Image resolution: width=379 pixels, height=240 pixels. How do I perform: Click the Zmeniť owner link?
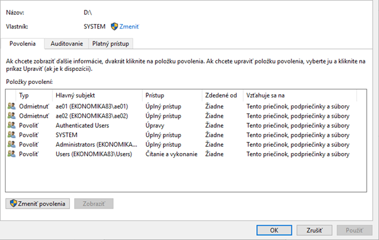point(129,27)
